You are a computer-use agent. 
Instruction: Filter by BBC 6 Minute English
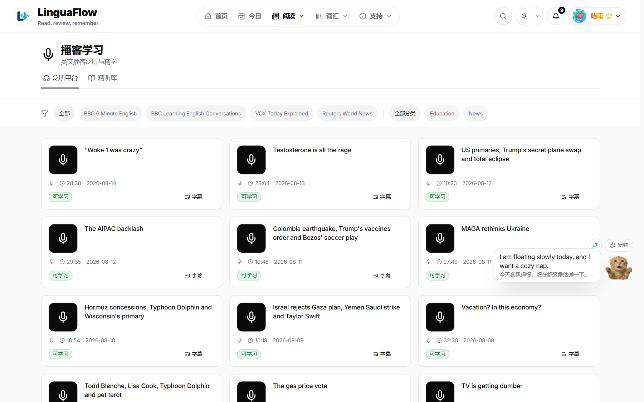(x=110, y=114)
